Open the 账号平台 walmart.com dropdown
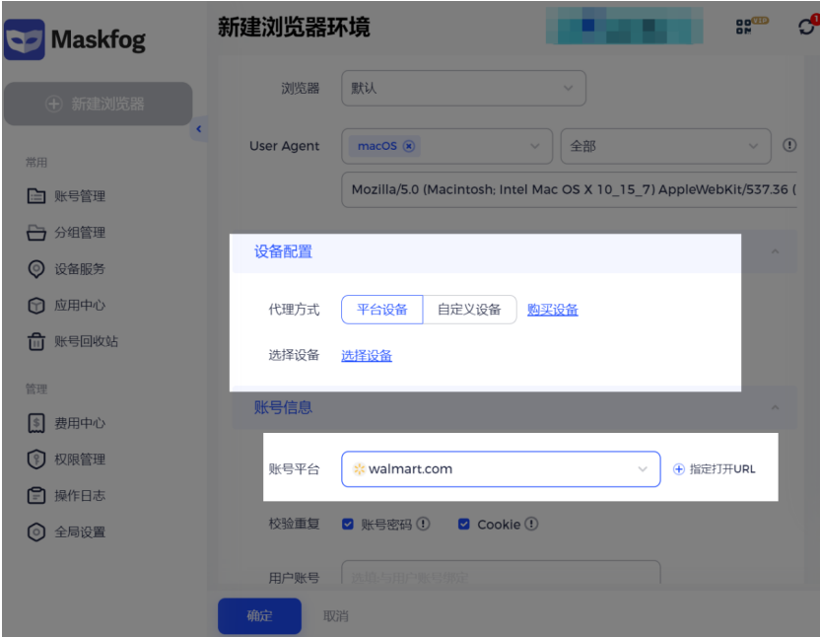 point(501,469)
